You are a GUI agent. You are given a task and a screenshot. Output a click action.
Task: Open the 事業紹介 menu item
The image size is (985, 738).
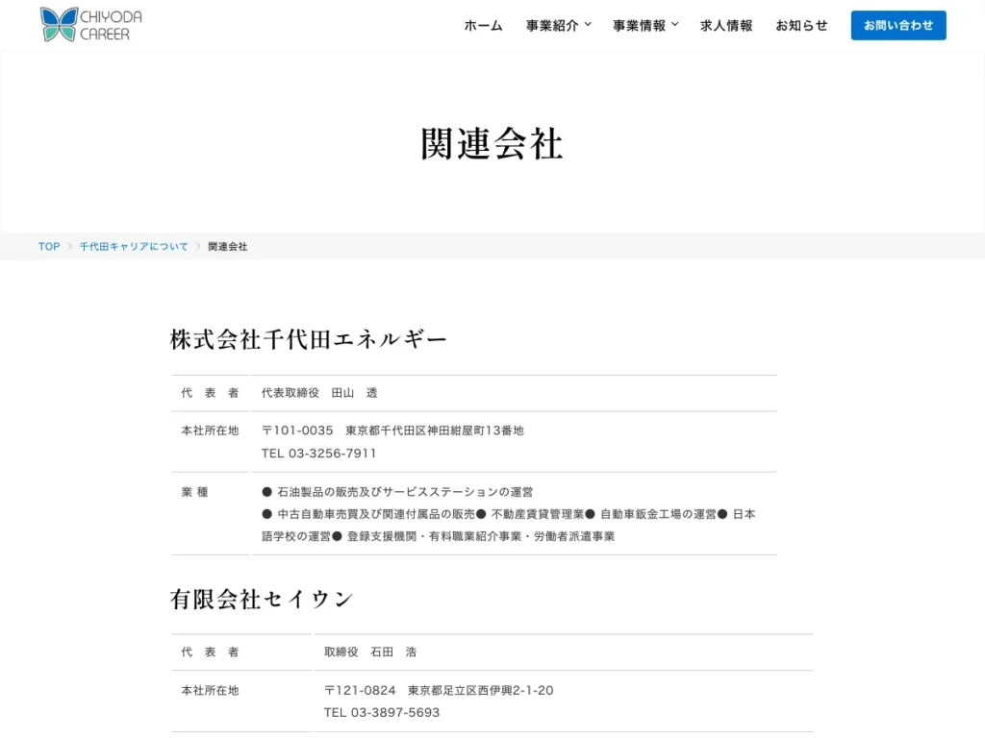(x=552, y=26)
